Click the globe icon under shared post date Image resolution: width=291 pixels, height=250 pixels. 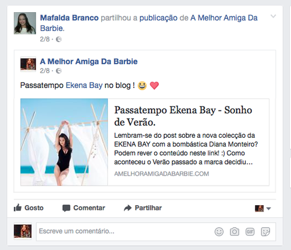(x=59, y=71)
